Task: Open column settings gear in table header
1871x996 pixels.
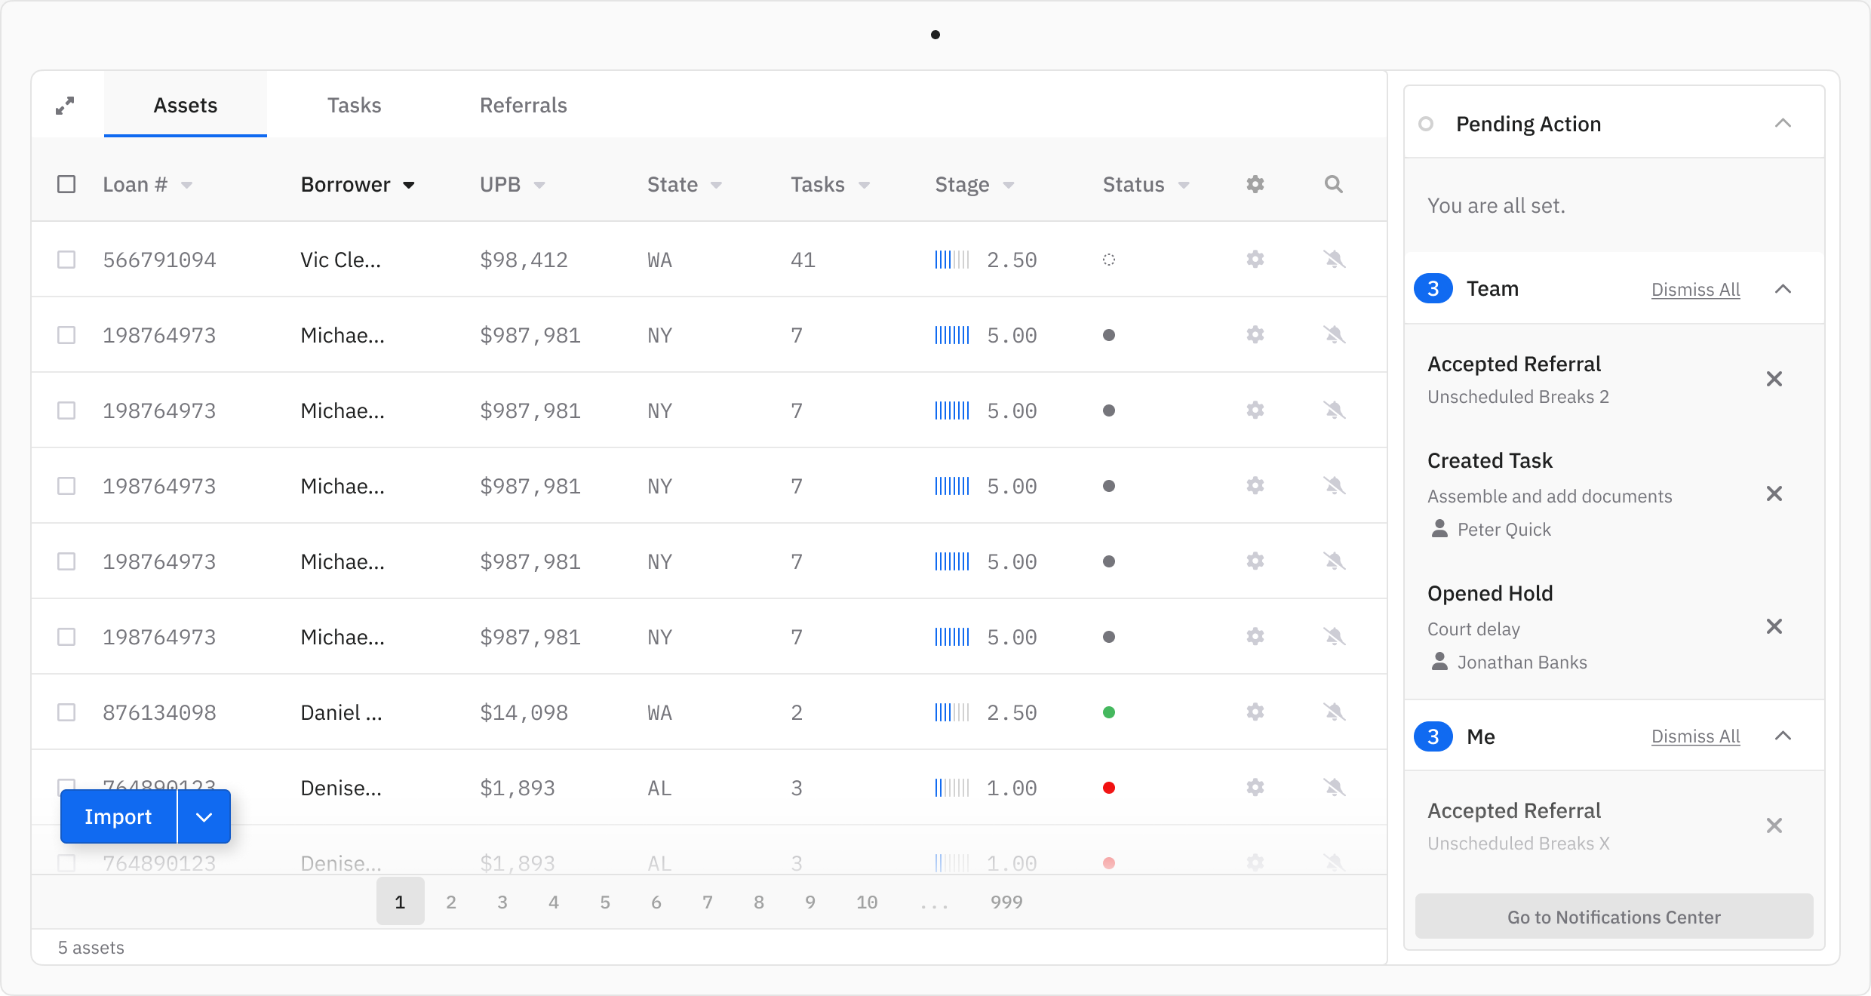Action: point(1255,184)
